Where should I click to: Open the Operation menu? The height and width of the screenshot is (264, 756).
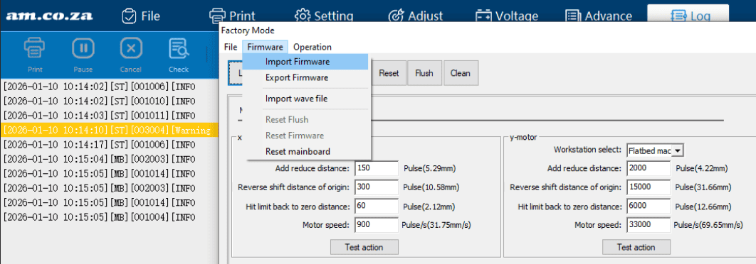pyautogui.click(x=313, y=47)
